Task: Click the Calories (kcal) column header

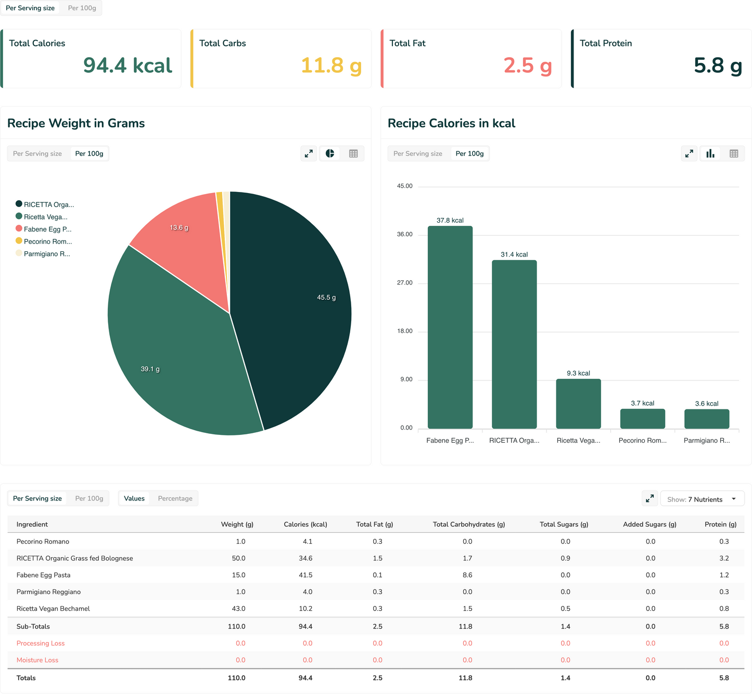Action: [305, 524]
